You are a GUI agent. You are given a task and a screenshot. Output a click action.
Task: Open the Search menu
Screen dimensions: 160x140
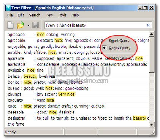pos(35,15)
